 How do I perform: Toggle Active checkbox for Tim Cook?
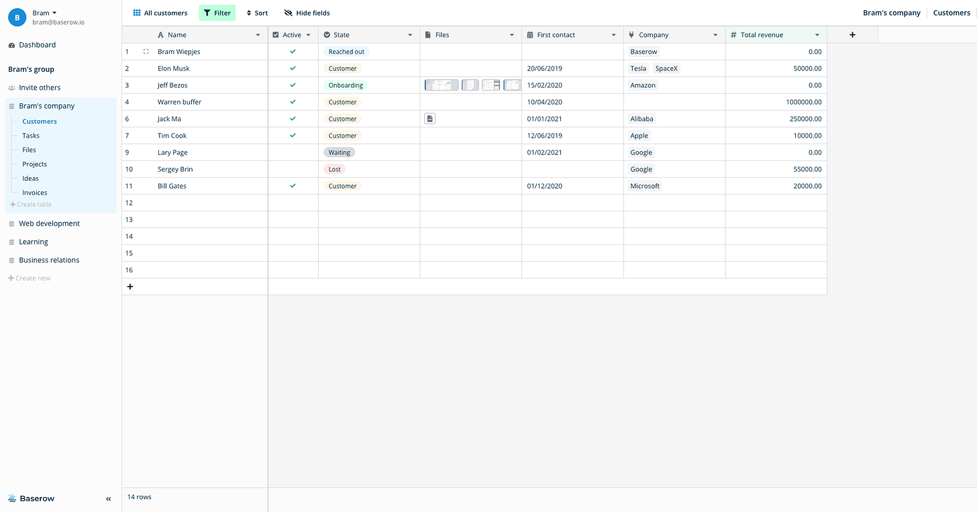tap(293, 136)
